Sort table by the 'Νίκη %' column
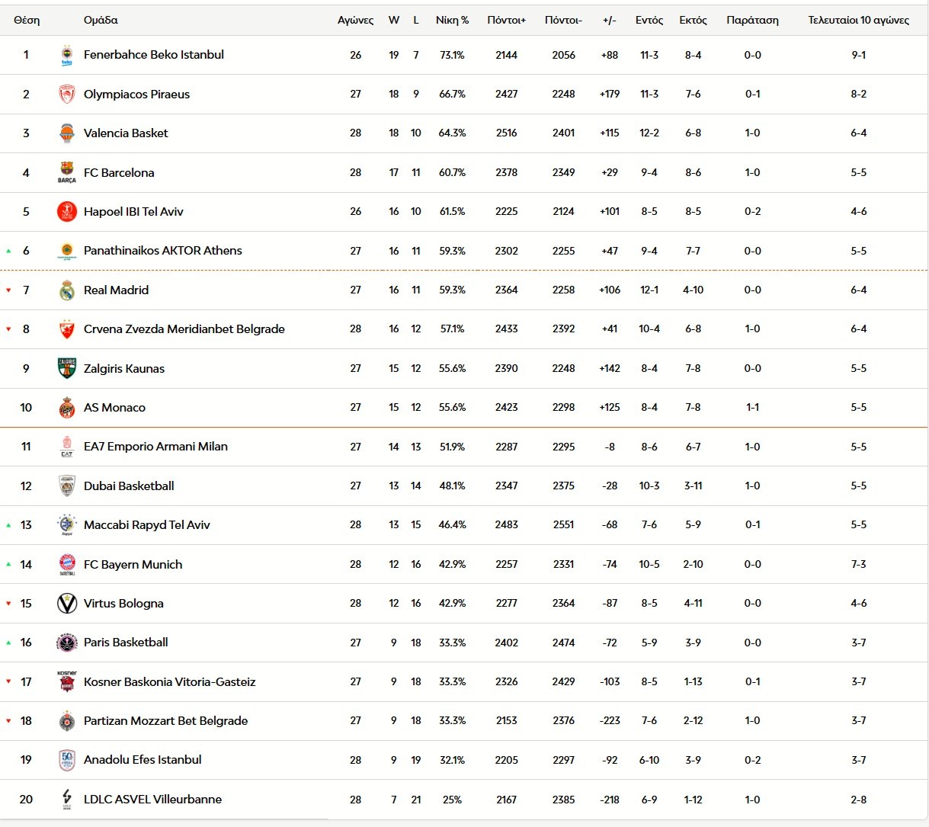This screenshot has height=827, width=929. [452, 20]
